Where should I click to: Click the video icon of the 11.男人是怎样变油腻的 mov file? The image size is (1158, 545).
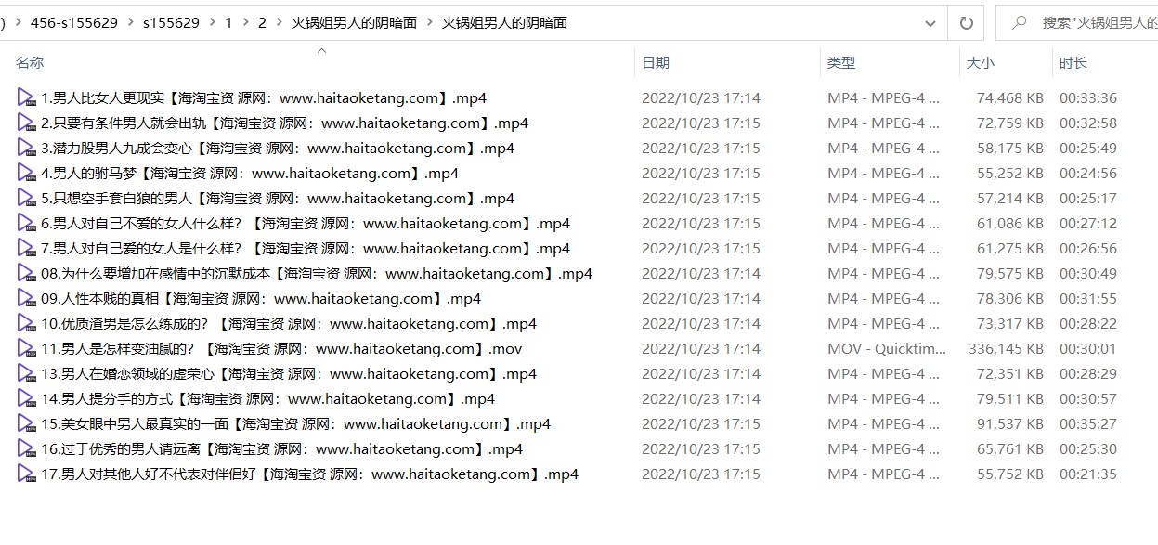[x=26, y=348]
